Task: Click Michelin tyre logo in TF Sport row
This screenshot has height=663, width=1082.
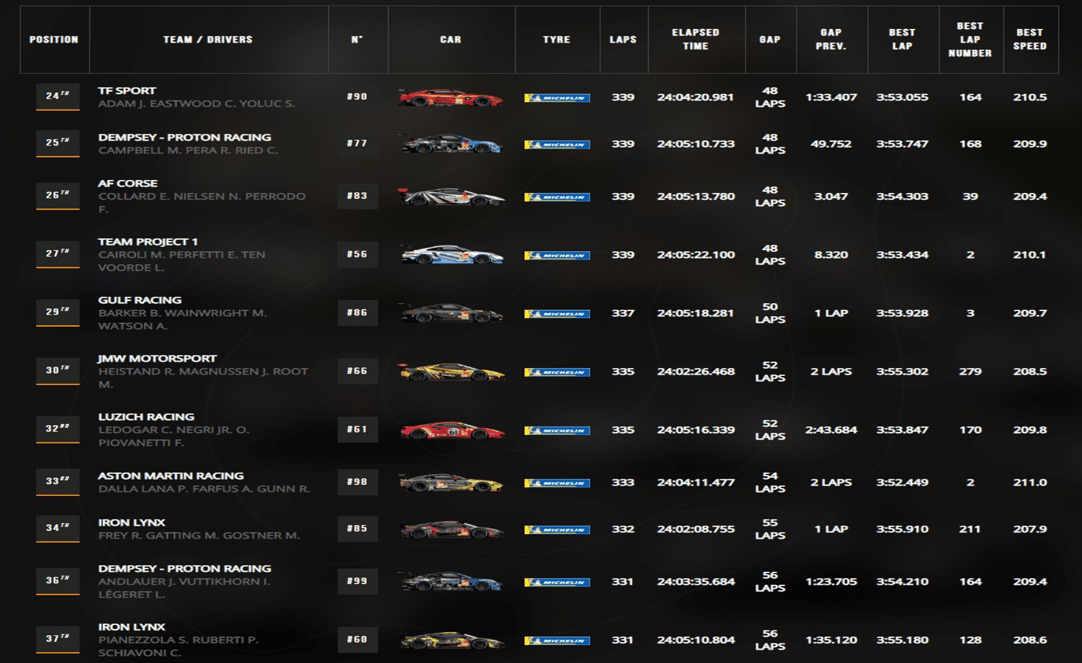Action: 557,98
